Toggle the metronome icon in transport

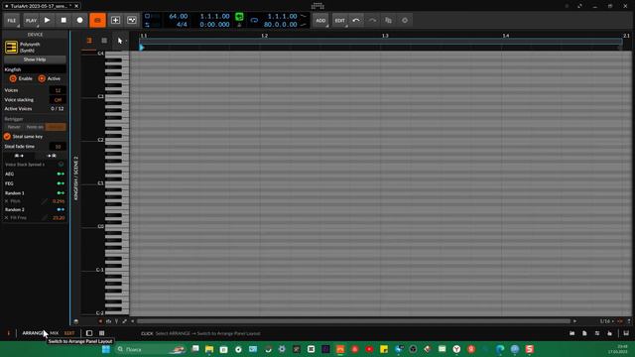239,25
